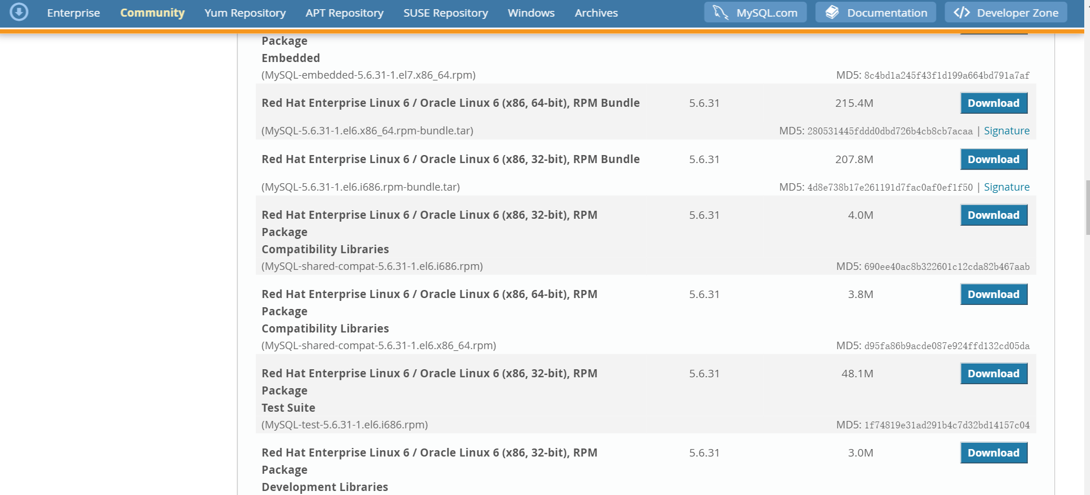Click the circular download arrow icon in the navigation bar
The height and width of the screenshot is (495, 1090).
19,11
